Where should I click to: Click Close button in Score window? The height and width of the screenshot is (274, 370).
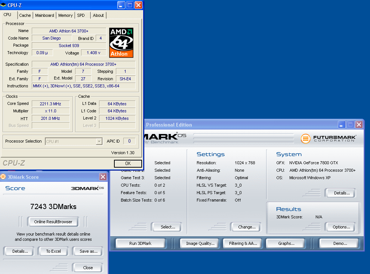[x=88, y=268]
